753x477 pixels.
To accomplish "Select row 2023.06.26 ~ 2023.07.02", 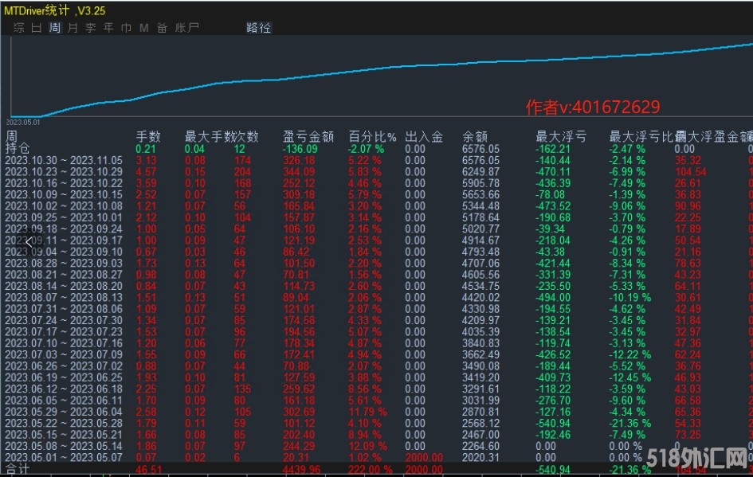I will (x=64, y=366).
